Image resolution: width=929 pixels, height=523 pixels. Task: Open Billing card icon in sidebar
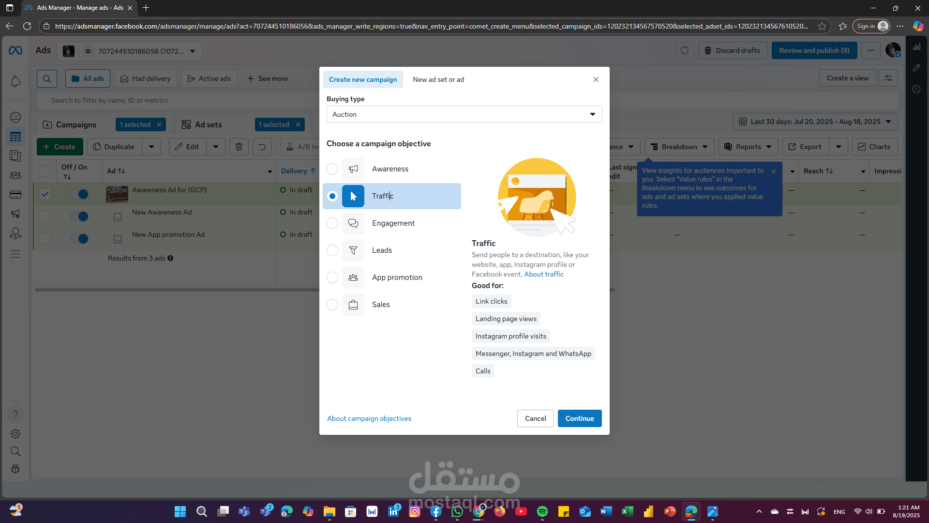(x=15, y=195)
